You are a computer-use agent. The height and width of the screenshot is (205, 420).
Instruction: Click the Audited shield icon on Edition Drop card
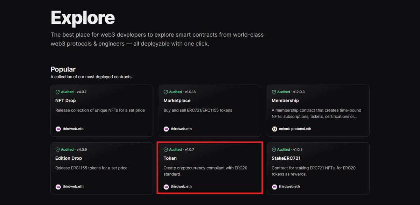tap(58, 150)
